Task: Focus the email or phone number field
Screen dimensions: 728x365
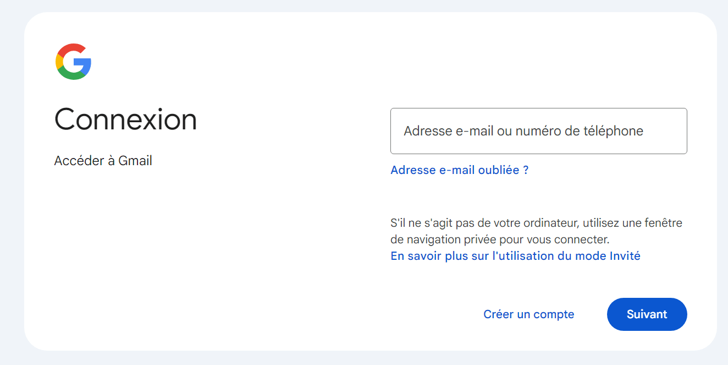Action: [538, 131]
